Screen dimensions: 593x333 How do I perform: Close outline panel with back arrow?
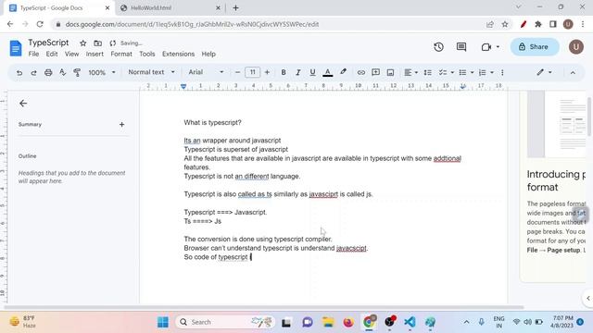click(23, 103)
